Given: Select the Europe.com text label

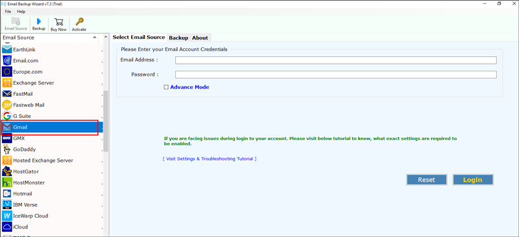Looking at the screenshot, I should click(x=28, y=72).
